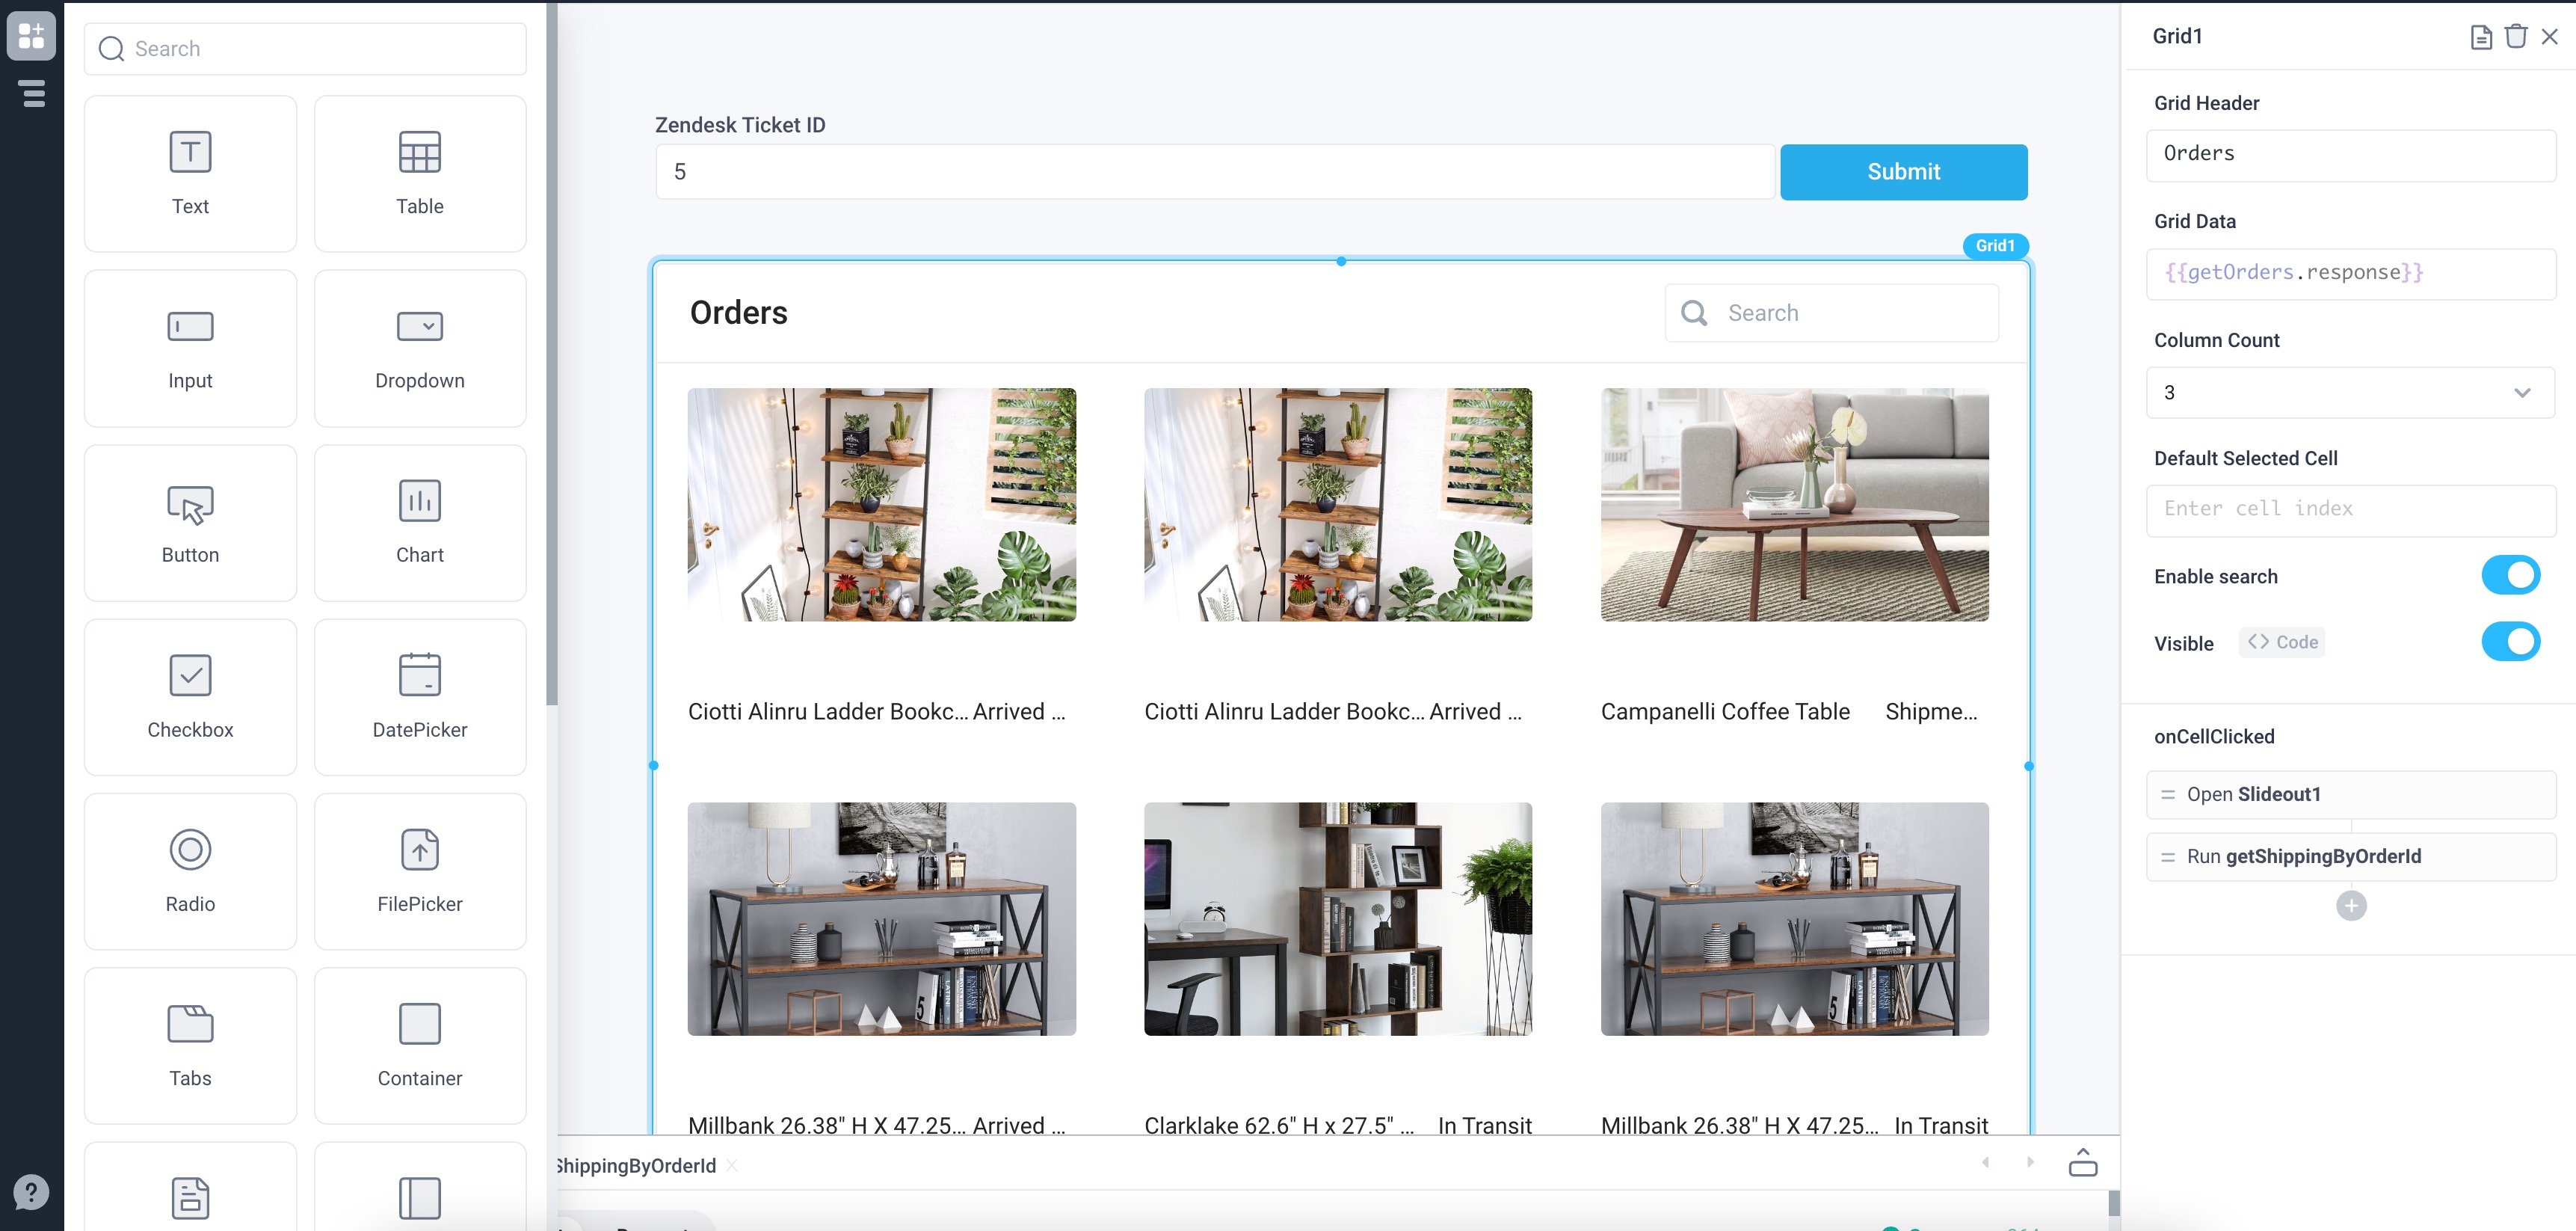Screen dimensions: 2576x1231
Task: Select the Run getShippingByOrderId action
Action: [x=2351, y=856]
